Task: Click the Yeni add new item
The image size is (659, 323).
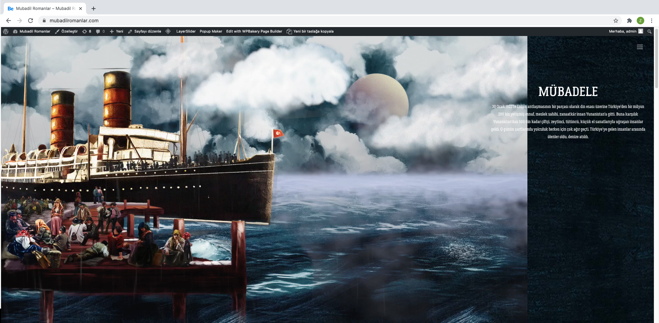Action: pyautogui.click(x=117, y=31)
